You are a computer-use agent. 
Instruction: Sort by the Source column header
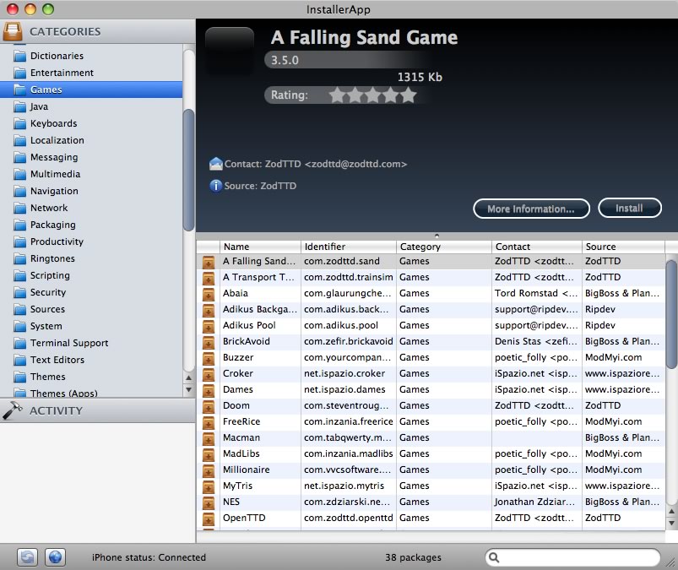click(623, 247)
